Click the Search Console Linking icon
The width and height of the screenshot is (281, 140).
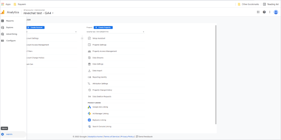pyautogui.click(x=89, y=126)
